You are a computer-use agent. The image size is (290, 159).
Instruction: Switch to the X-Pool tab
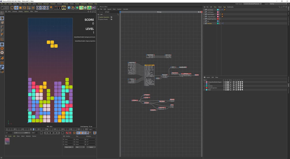click(107, 12)
